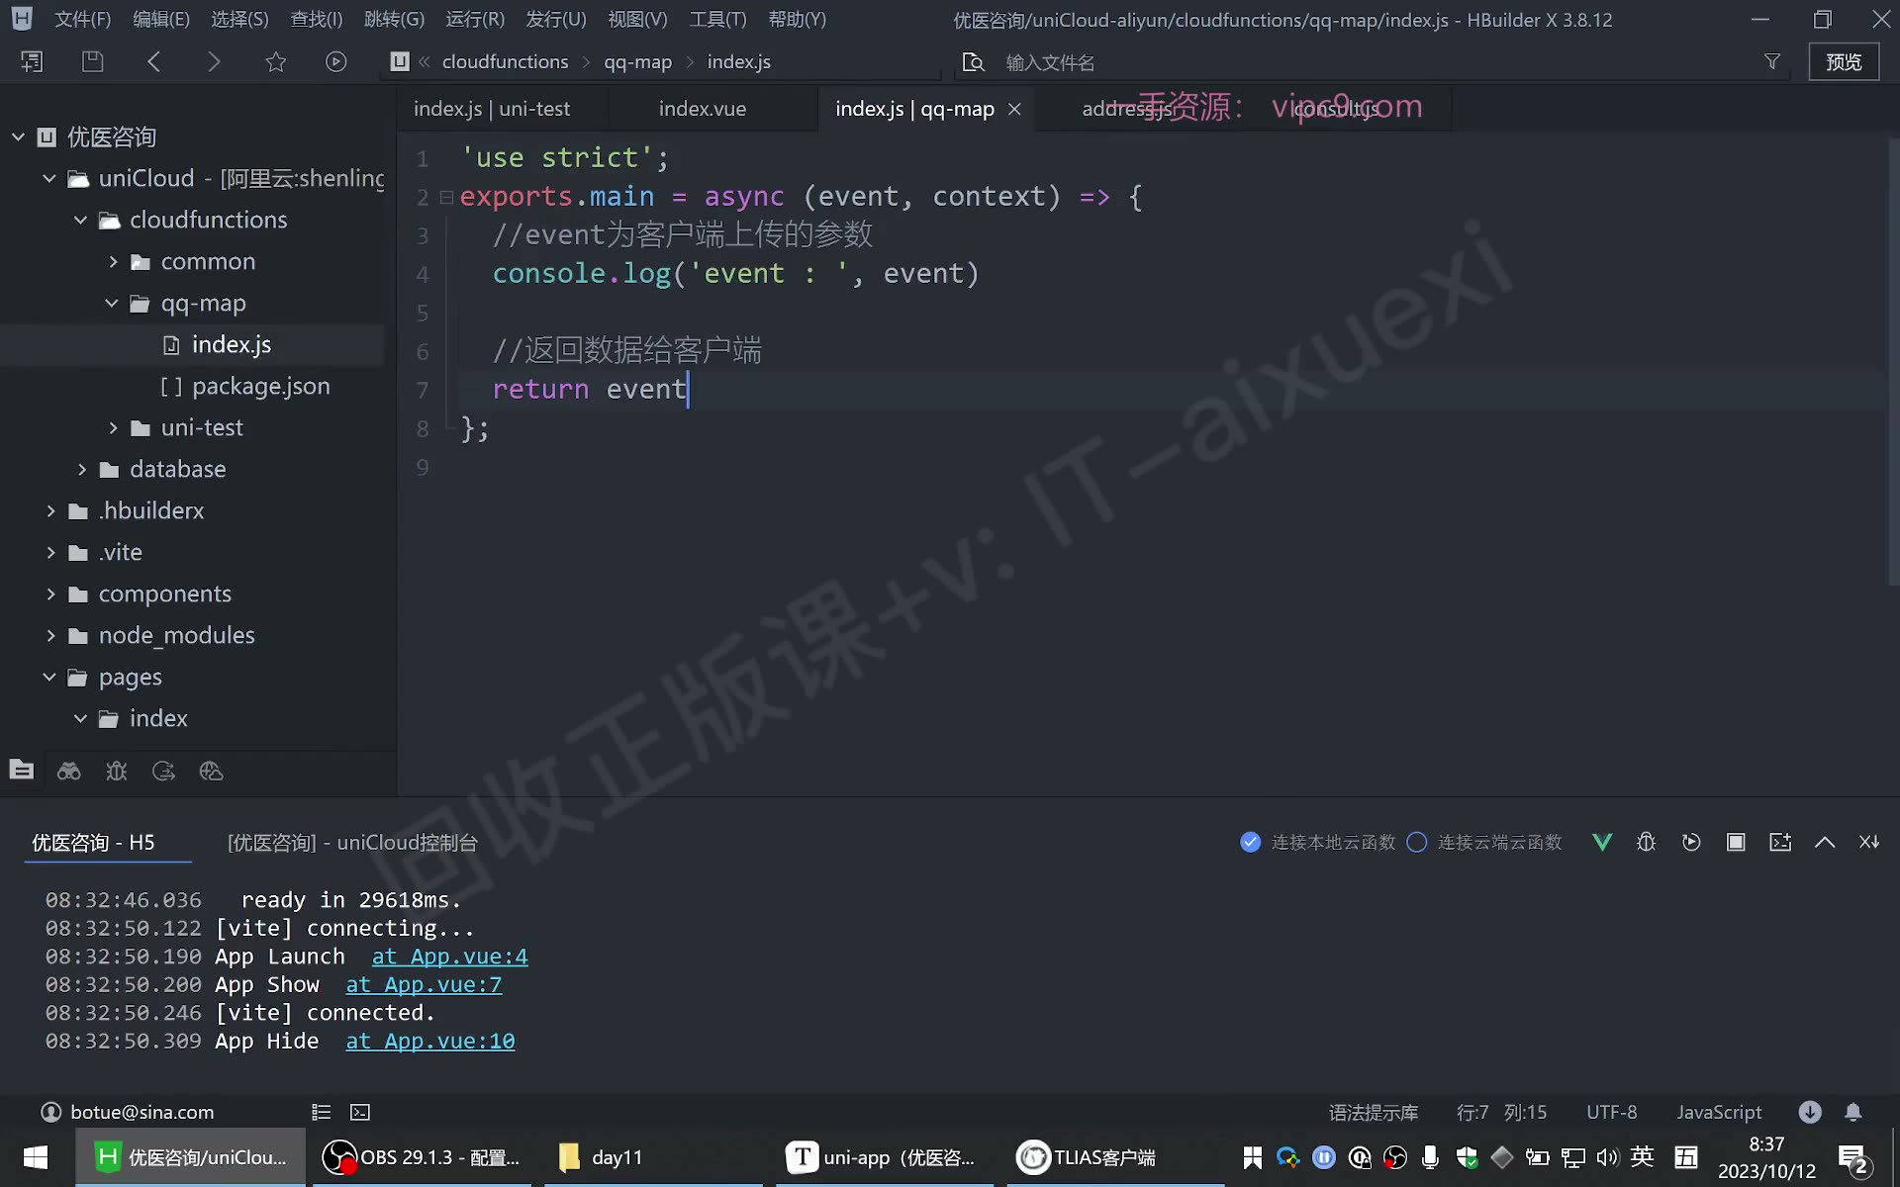The image size is (1900, 1187).
Task: Switch to index.js | uni-test tab
Action: click(x=492, y=109)
